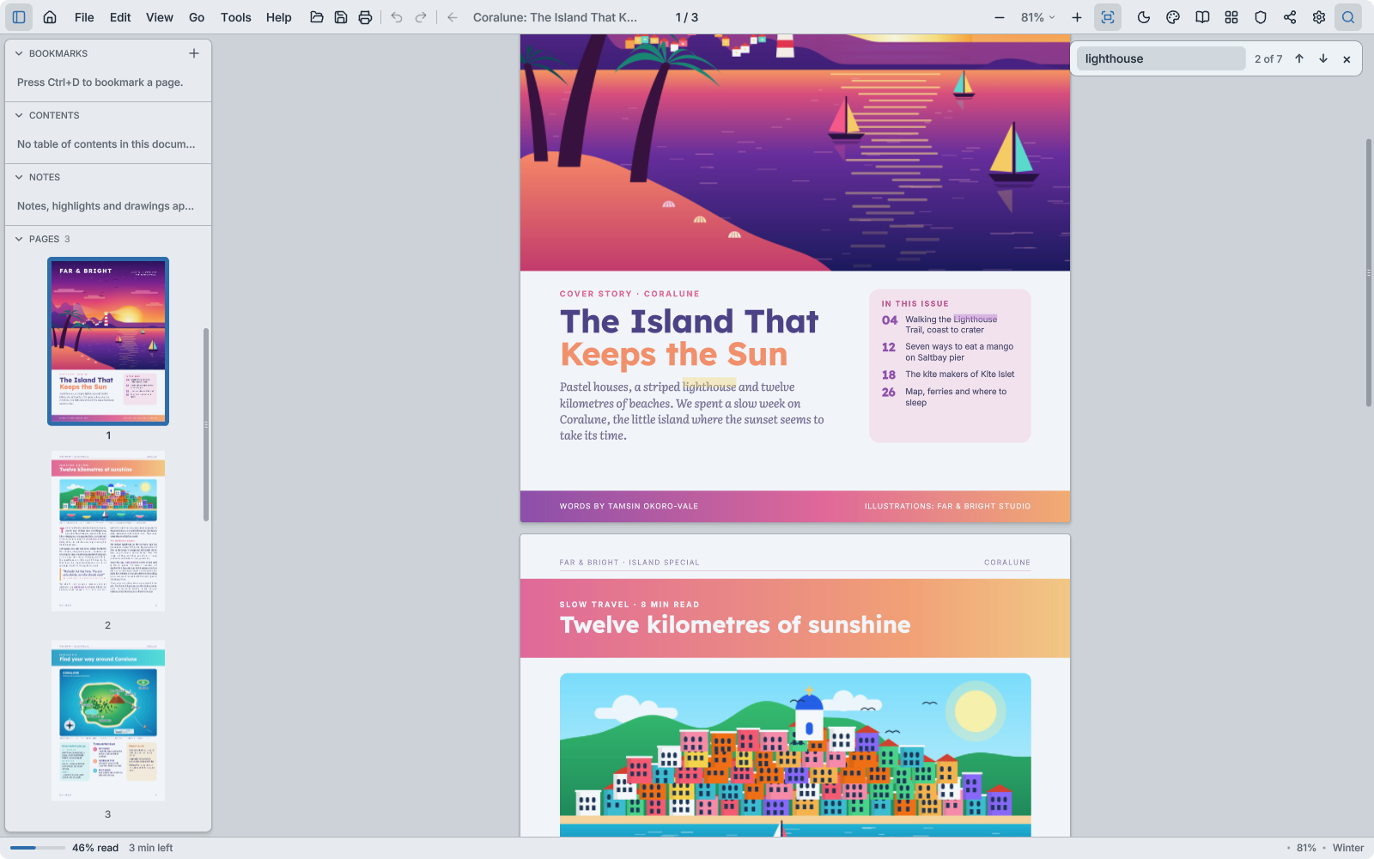Click the open folder icon

coord(317,17)
